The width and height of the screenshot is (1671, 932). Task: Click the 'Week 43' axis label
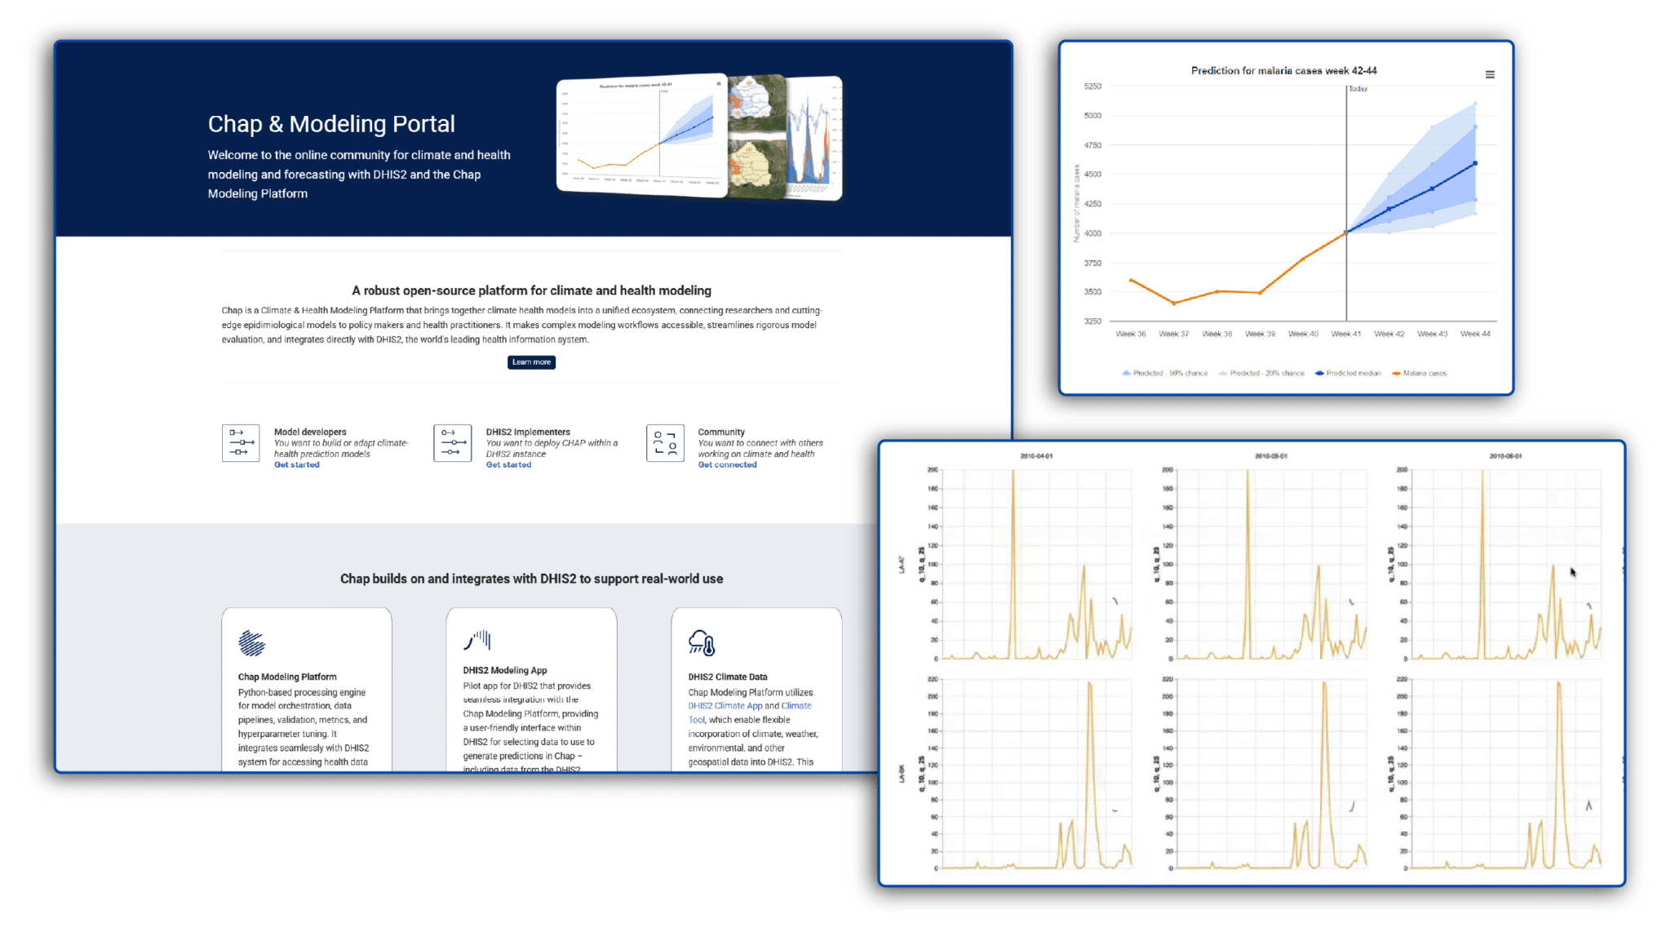point(1433,334)
